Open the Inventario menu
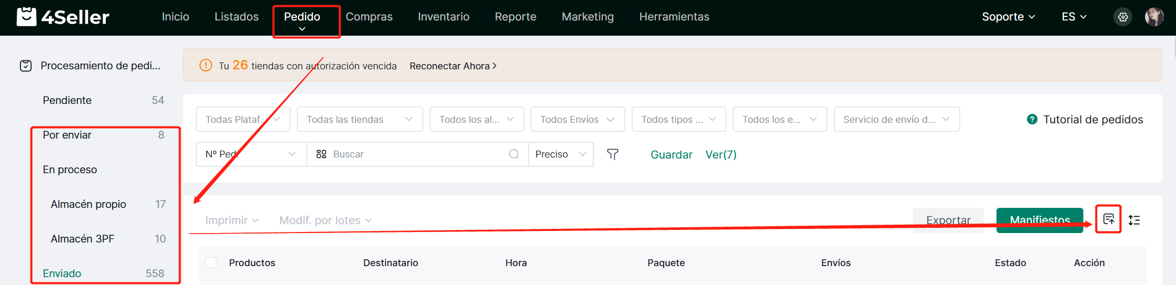The height and width of the screenshot is (285, 1176). pyautogui.click(x=443, y=17)
